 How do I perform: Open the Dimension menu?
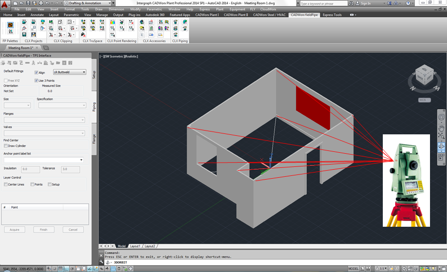coord(116,9)
